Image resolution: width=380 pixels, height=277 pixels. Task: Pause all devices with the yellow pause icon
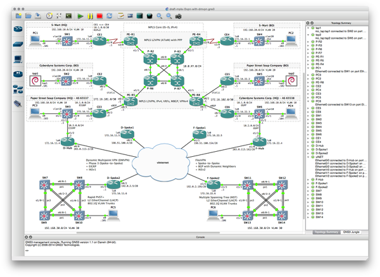click(x=90, y=16)
